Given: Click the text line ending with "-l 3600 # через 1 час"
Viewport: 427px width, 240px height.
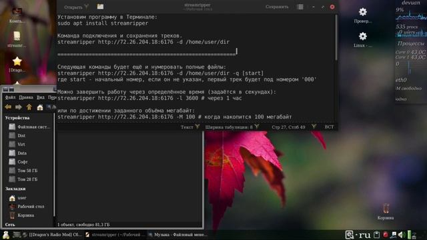Looking at the screenshot, I should [149, 98].
